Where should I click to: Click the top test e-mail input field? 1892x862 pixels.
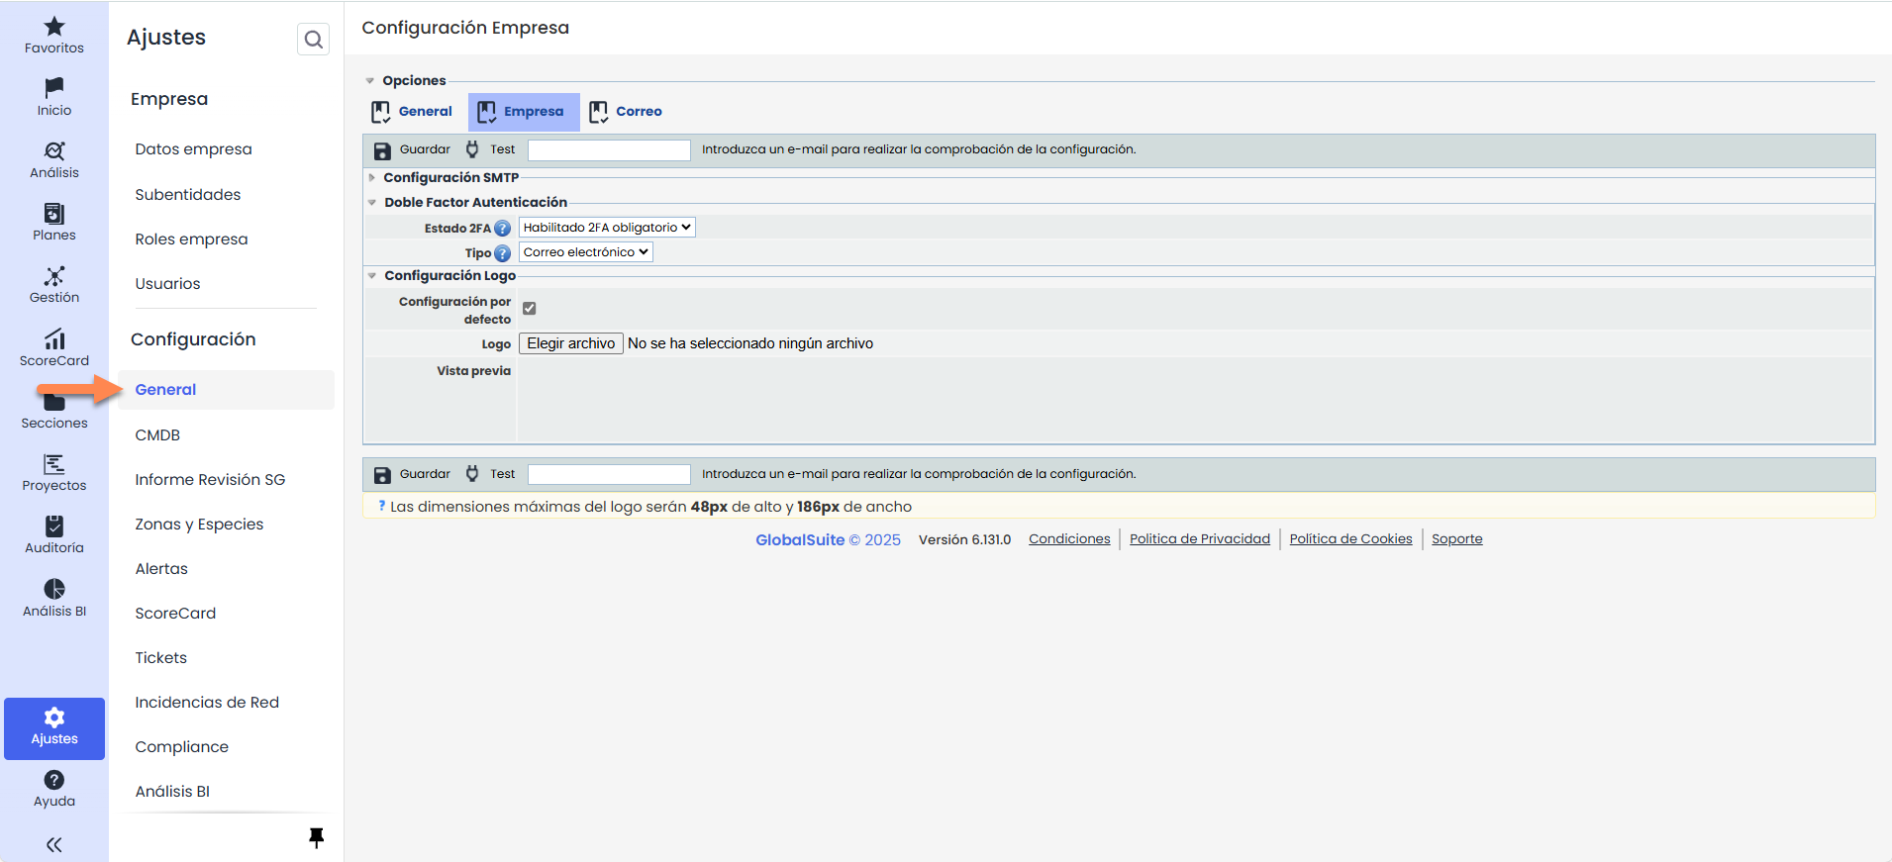coord(609,150)
